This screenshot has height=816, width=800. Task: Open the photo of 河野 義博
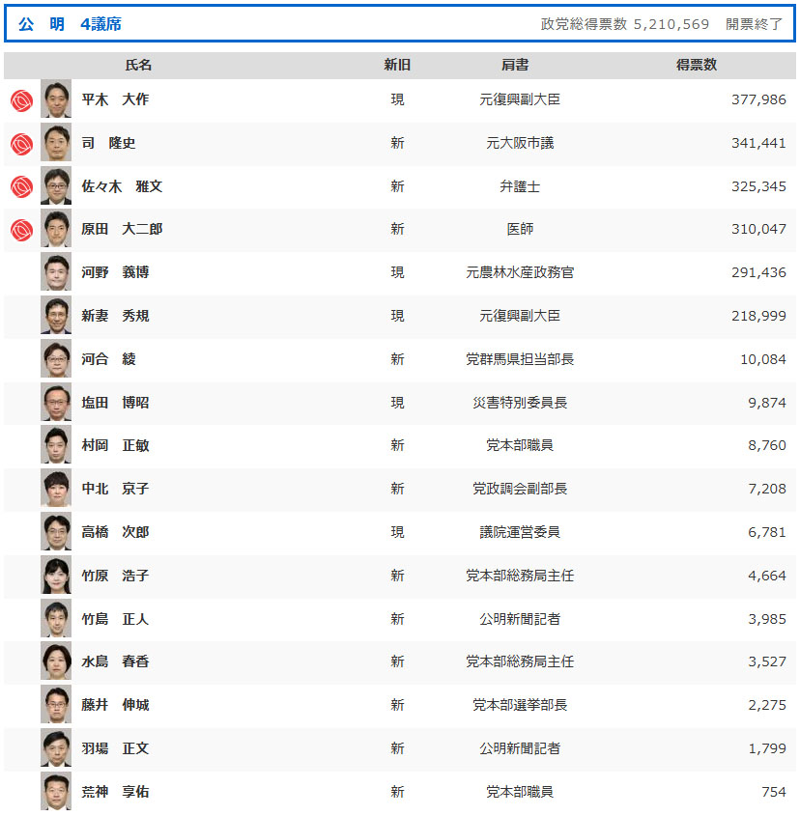56,272
